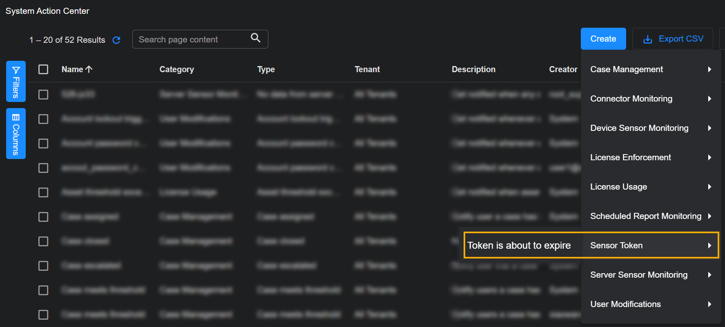Click the refresh results icon
Image resolution: width=725 pixels, height=327 pixels.
point(116,40)
